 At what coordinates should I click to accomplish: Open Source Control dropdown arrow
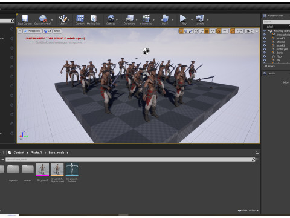point(52,20)
